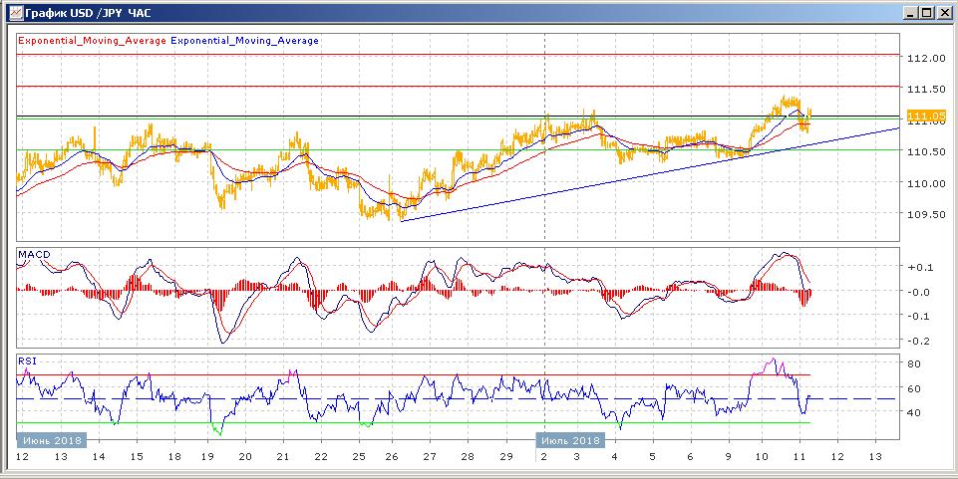Click the 60 RSI scale label

[x=914, y=388]
